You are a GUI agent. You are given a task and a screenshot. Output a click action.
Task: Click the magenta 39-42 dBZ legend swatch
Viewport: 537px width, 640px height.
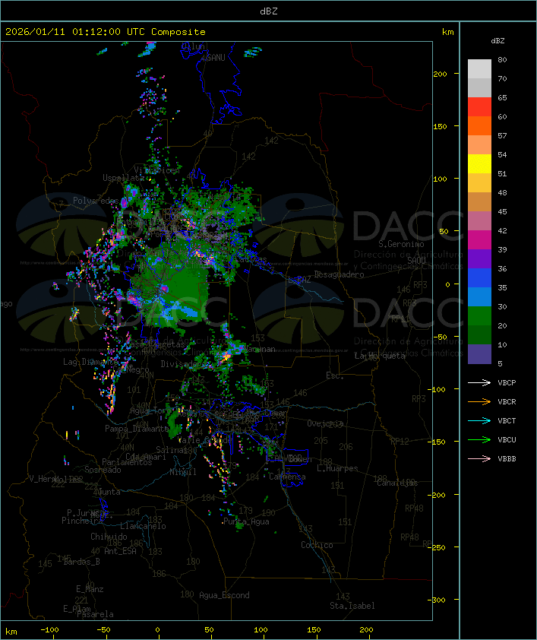click(x=479, y=240)
